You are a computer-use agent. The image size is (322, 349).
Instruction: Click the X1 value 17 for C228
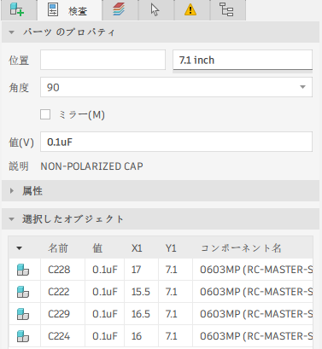click(x=141, y=270)
